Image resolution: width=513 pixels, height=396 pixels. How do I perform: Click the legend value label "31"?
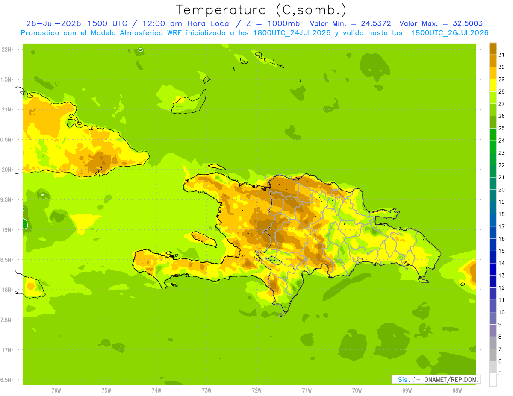(x=502, y=55)
